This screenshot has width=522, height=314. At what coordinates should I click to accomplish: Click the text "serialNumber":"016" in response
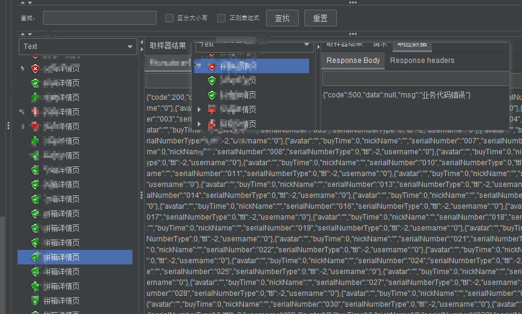321,206
